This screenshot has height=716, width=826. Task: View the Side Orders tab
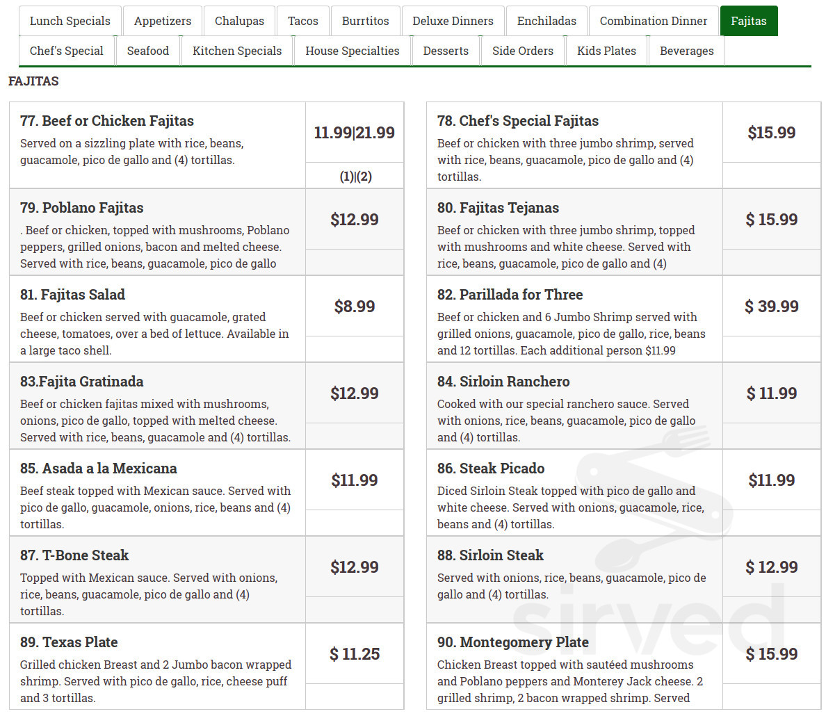(522, 50)
